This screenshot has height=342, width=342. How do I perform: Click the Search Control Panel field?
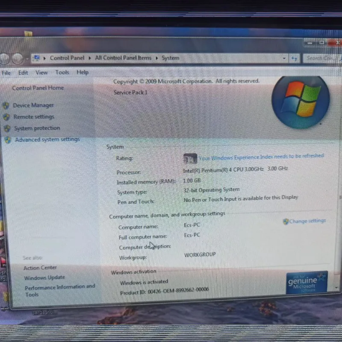coord(321,58)
